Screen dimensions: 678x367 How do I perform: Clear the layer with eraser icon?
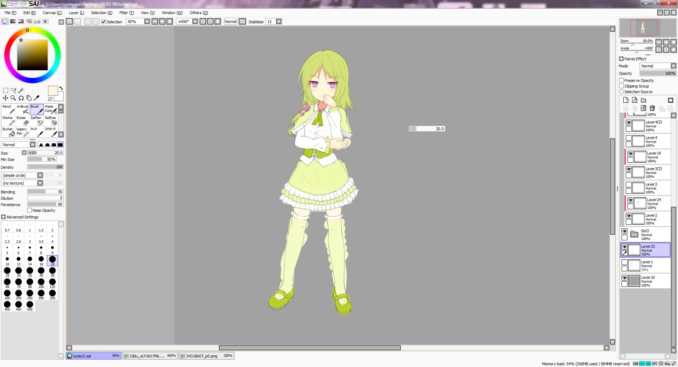point(643,108)
